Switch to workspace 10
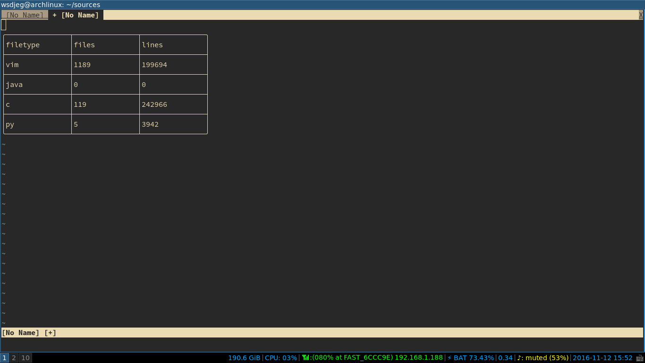The image size is (645, 363). [25, 357]
